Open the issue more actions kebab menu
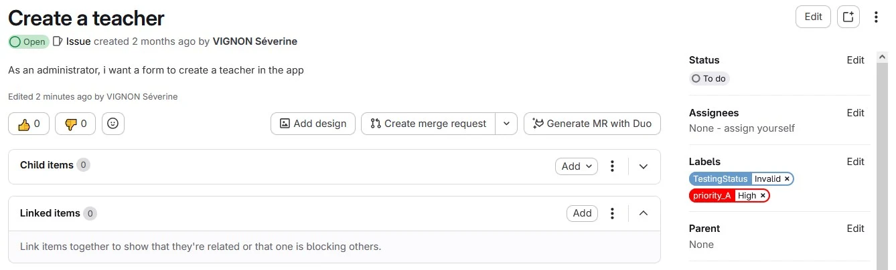 pyautogui.click(x=876, y=17)
